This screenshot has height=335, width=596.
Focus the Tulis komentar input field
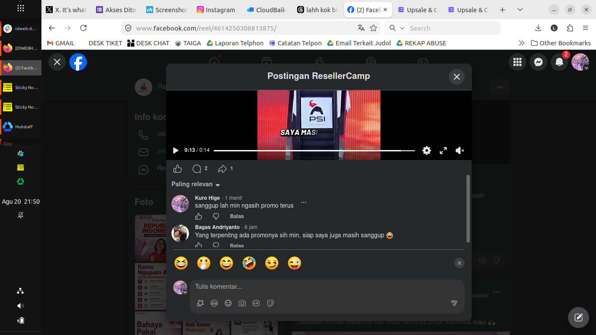[327, 287]
